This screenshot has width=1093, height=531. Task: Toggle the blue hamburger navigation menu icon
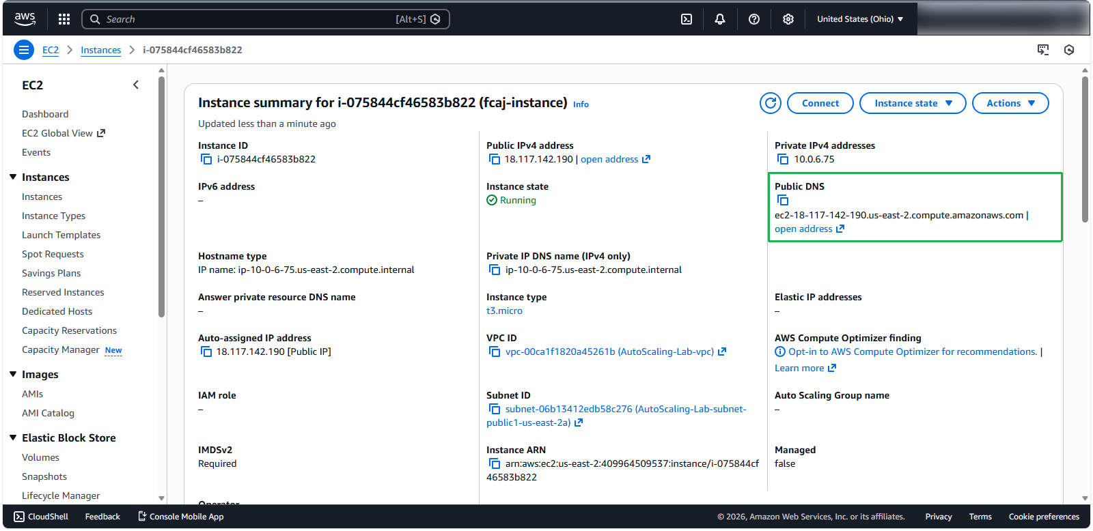pos(24,50)
